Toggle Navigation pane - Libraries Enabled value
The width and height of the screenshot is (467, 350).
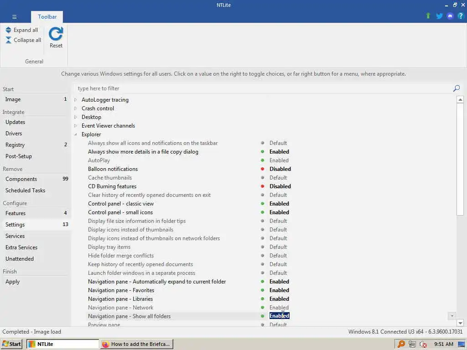pos(279,299)
